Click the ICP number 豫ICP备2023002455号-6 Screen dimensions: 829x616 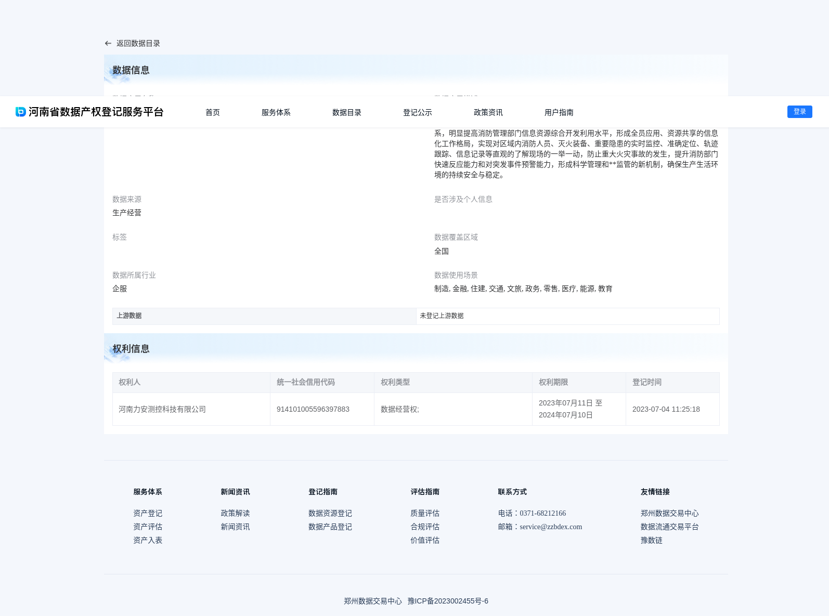click(x=448, y=601)
